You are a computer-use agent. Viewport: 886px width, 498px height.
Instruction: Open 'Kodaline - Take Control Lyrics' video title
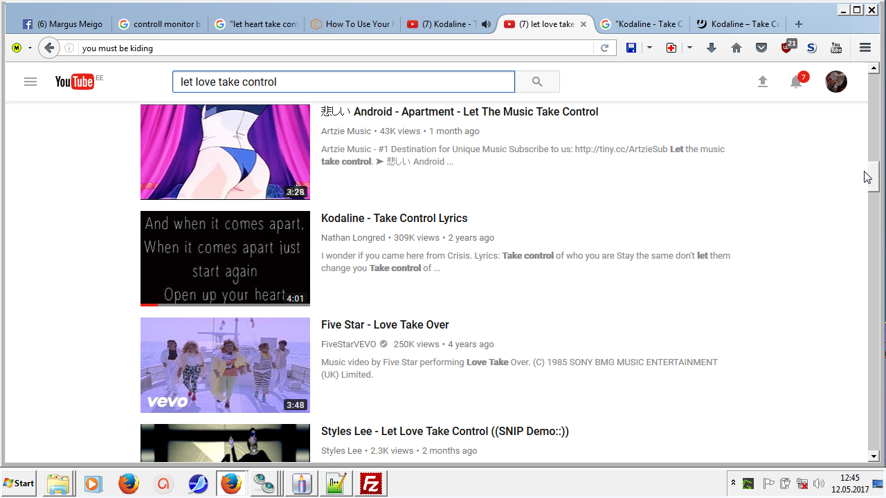(395, 219)
